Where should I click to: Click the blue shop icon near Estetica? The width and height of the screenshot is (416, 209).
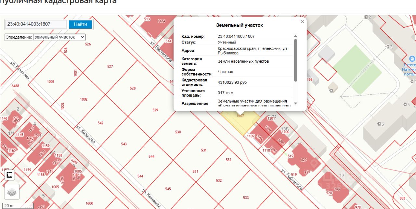(412, 59)
